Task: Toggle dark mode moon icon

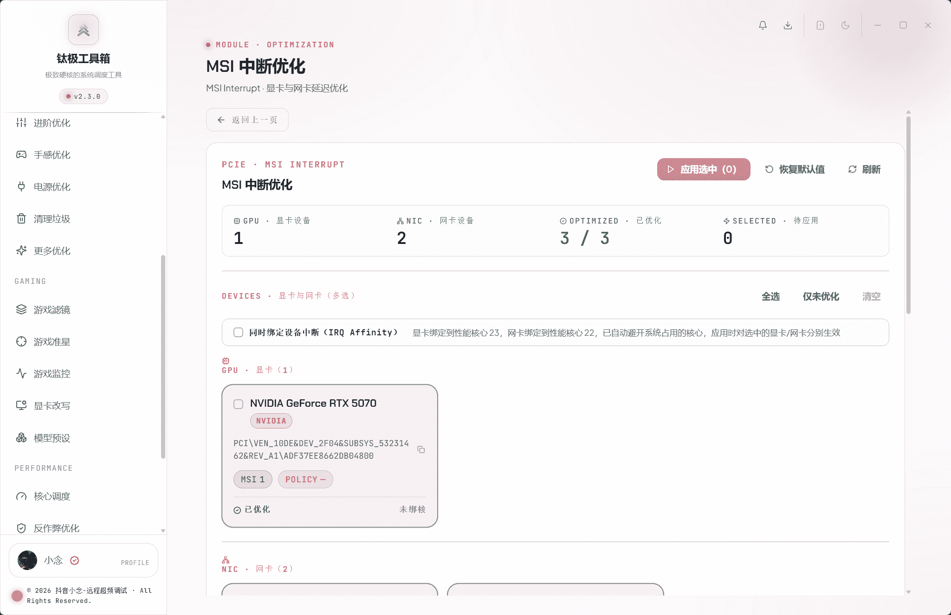Action: (x=845, y=26)
